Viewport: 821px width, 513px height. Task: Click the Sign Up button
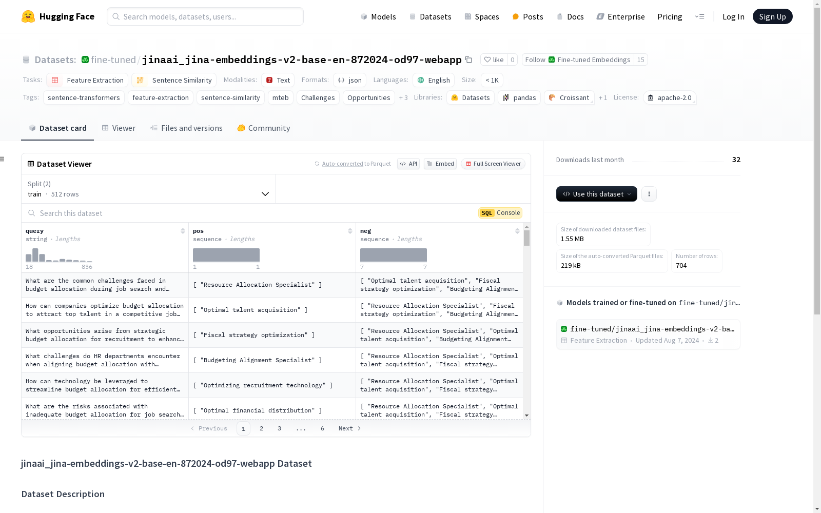click(x=772, y=16)
